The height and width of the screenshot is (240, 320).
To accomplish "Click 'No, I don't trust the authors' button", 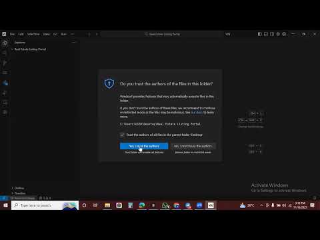I will tap(193, 146).
